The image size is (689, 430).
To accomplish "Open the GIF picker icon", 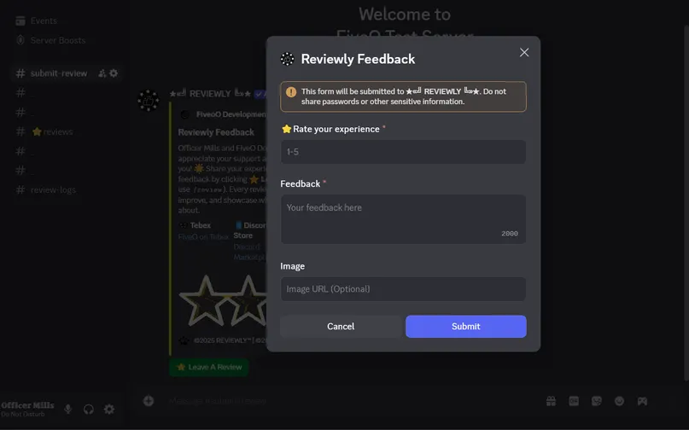I will pyautogui.click(x=574, y=401).
